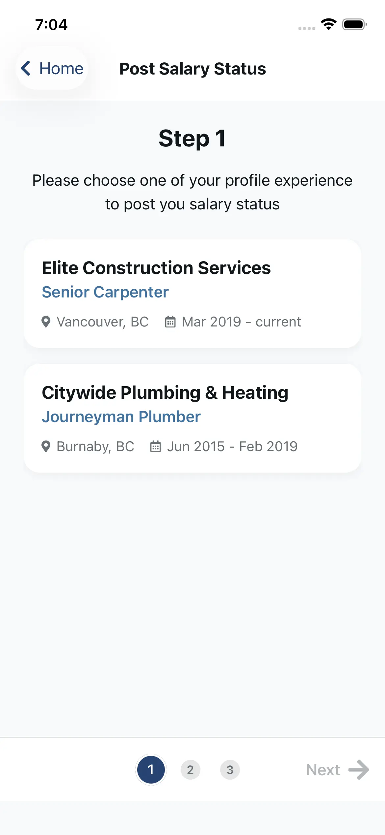Jump to step 2 indicator
Viewport: 385px width, 835px height.
[190, 770]
